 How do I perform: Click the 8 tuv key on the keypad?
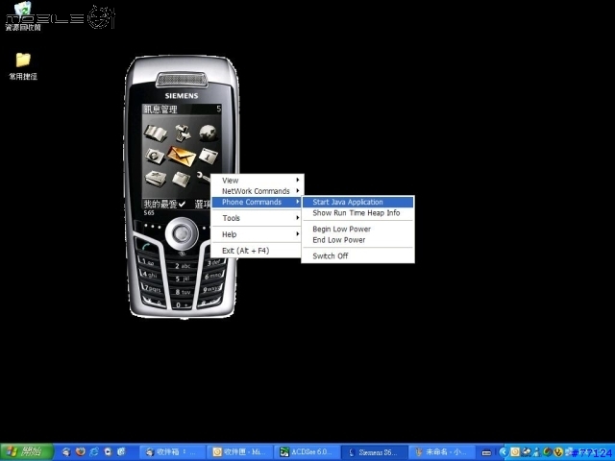point(183,292)
